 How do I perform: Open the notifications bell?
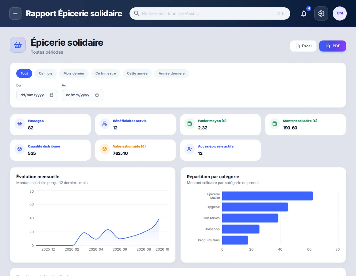point(304,13)
